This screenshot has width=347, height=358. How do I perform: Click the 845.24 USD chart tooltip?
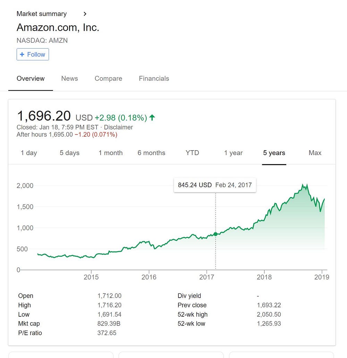point(215,185)
